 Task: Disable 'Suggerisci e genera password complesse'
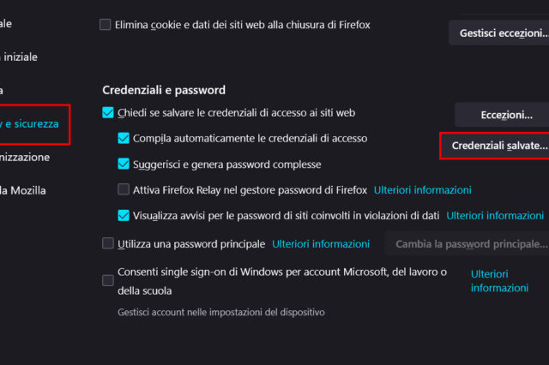click(124, 164)
